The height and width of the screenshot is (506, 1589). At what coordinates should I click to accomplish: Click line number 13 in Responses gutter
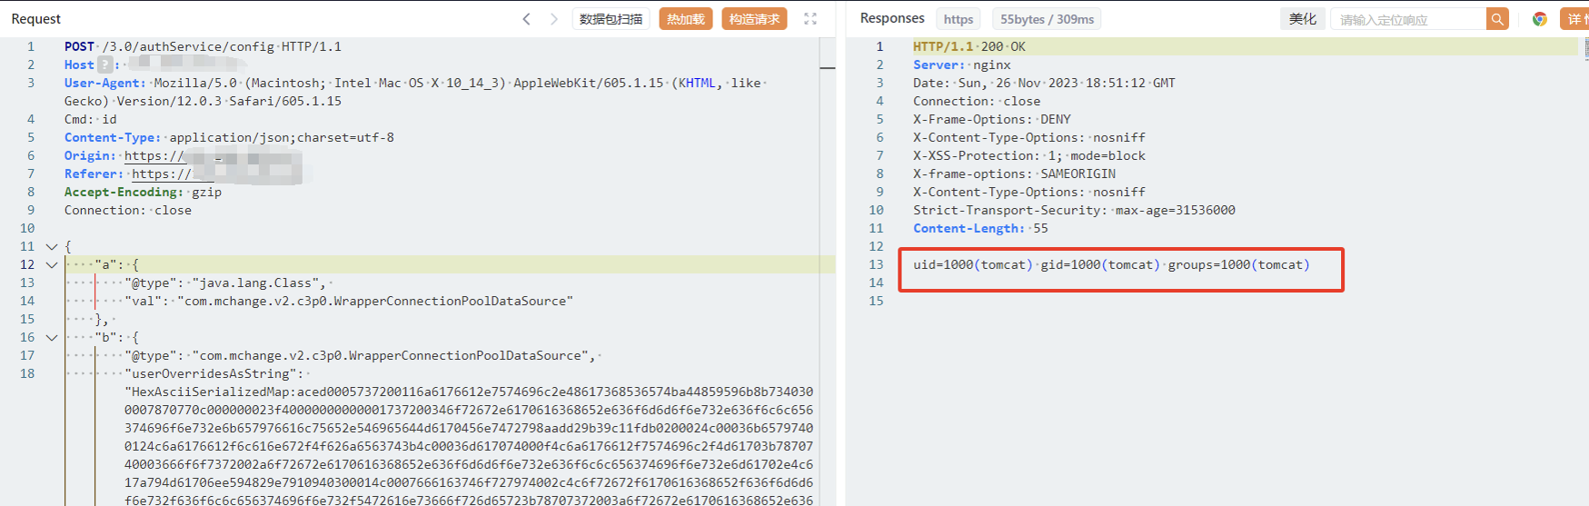876,264
